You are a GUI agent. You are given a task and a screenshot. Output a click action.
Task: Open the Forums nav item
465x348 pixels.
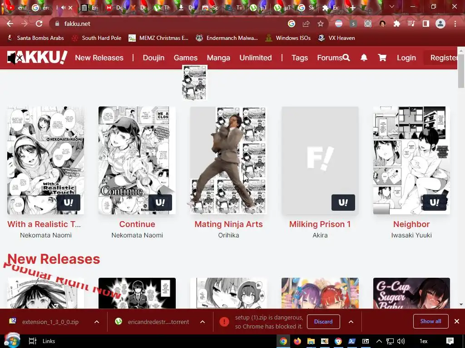(330, 58)
